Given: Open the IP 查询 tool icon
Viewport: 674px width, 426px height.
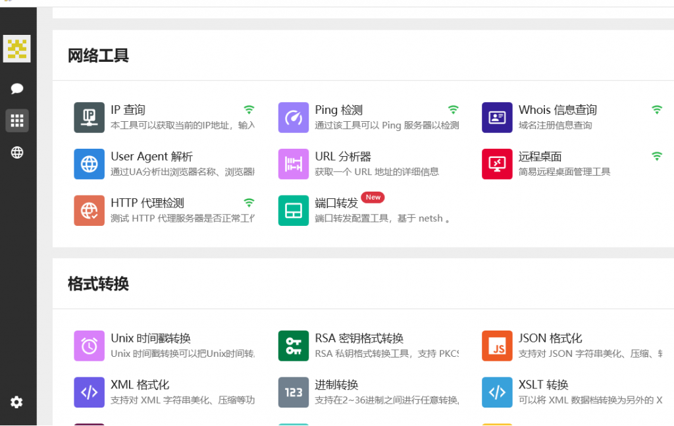Looking at the screenshot, I should coord(89,117).
